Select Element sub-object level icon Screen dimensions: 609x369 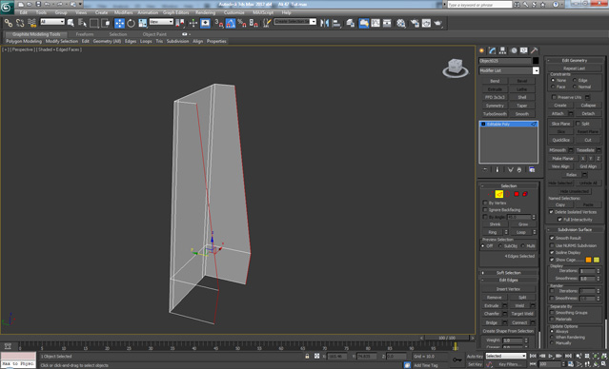[525, 194]
